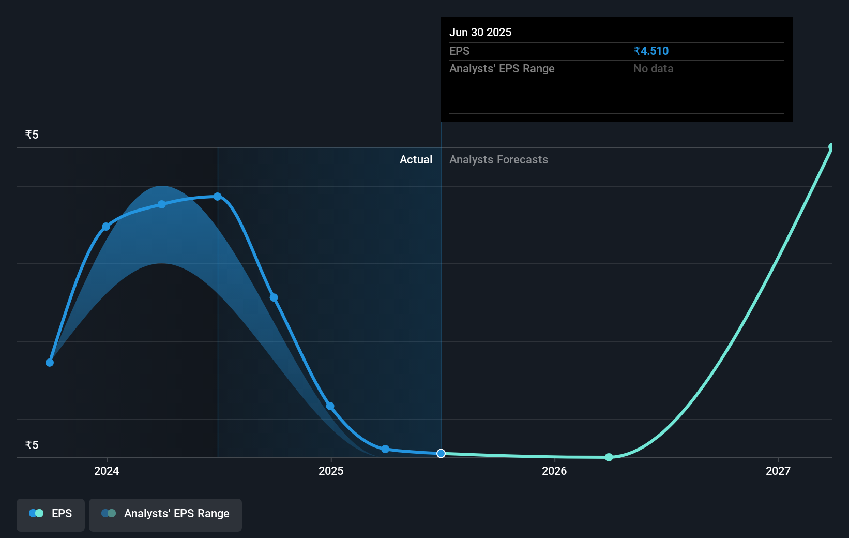Screen dimensions: 849x538
Task: Click the EPS point near the 2025 label
Action: (x=330, y=406)
